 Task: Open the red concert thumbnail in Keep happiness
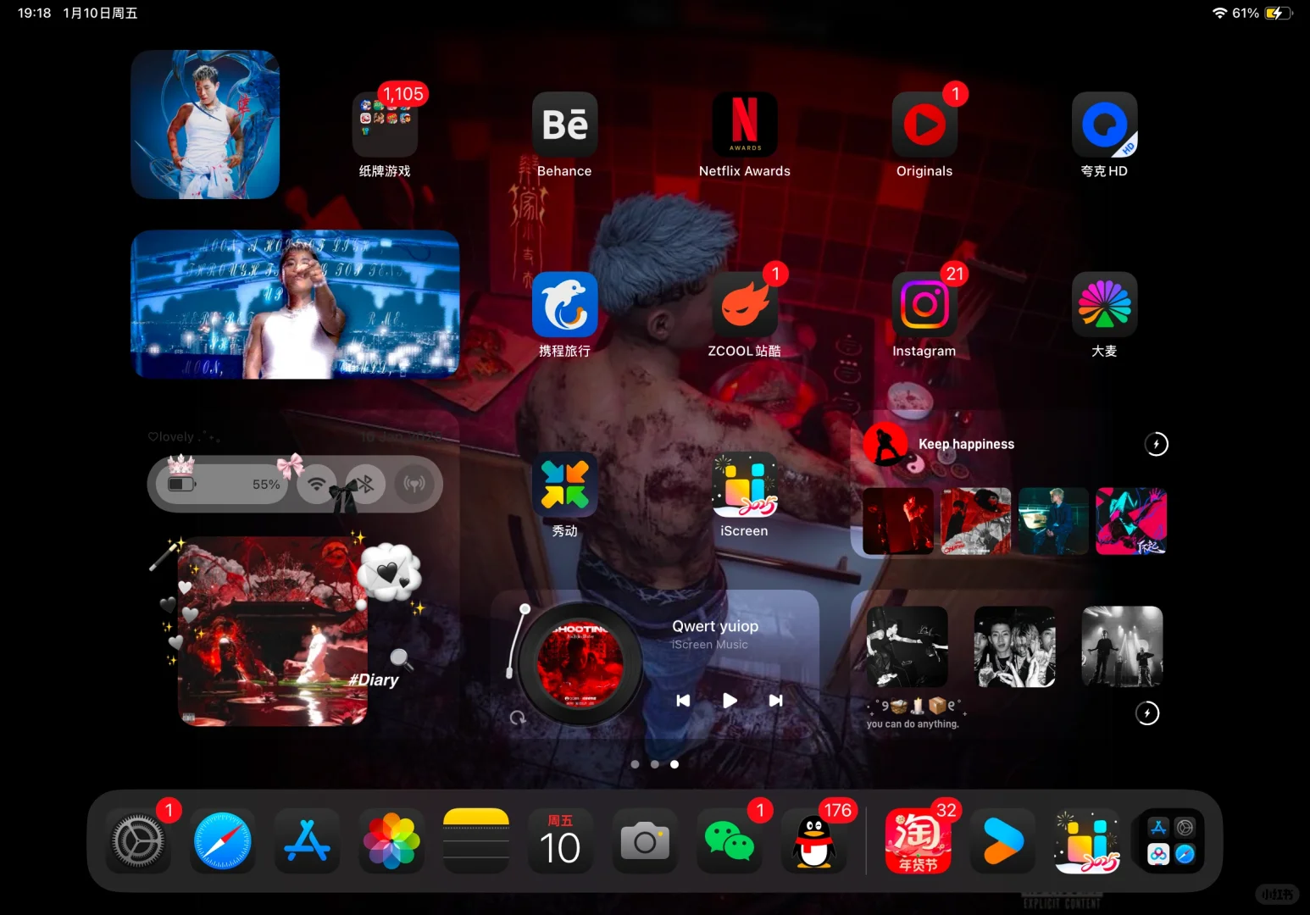(x=898, y=521)
